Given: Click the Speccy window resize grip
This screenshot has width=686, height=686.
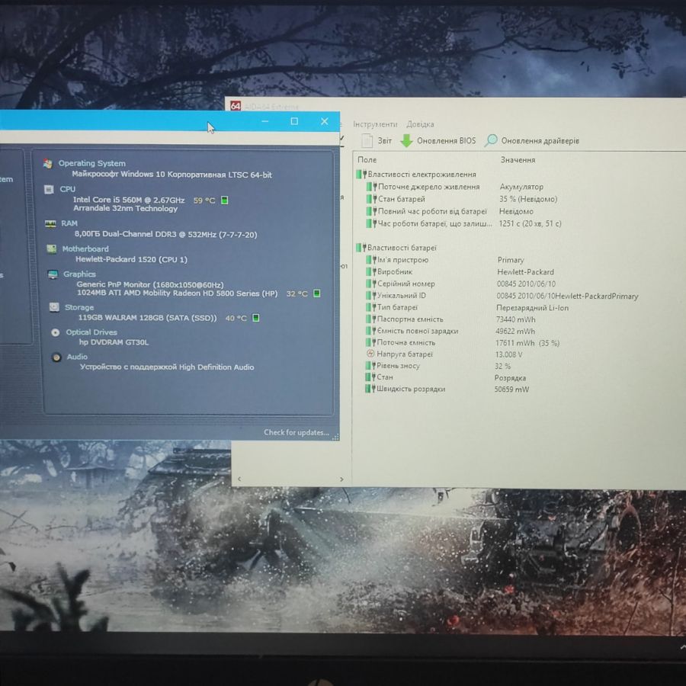Looking at the screenshot, I should coord(336,437).
